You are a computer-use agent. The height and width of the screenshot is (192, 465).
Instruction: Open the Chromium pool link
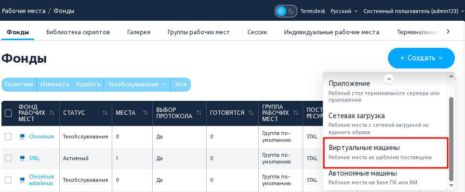[41, 137]
